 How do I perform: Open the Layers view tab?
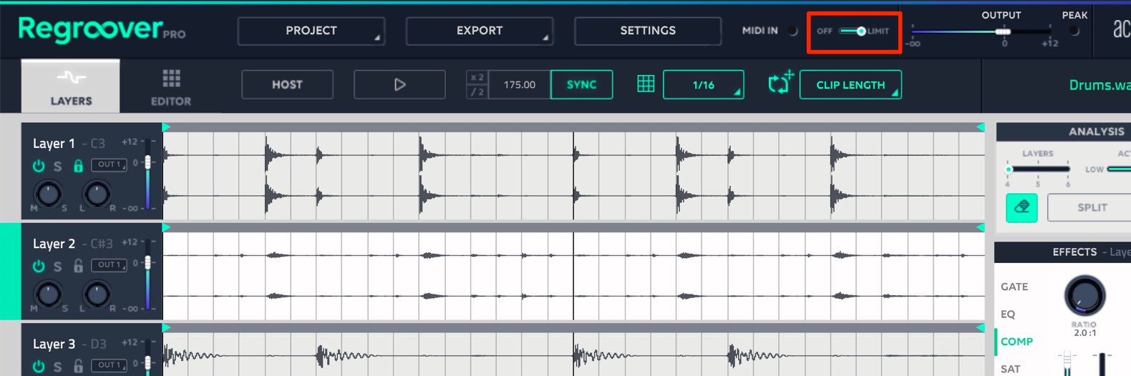point(71,86)
